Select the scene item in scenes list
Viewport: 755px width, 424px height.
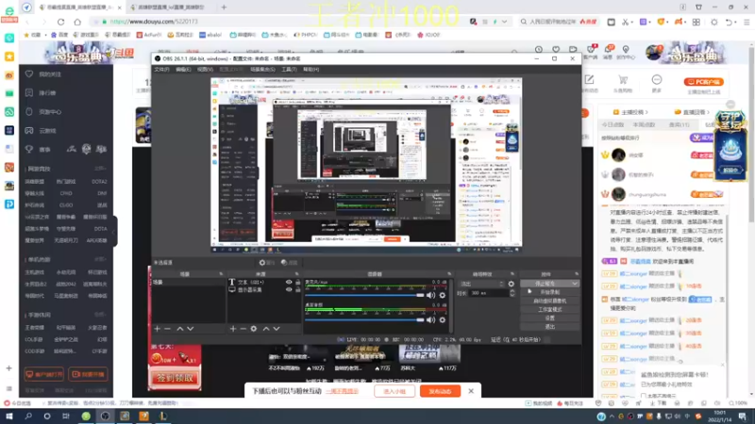[188, 282]
